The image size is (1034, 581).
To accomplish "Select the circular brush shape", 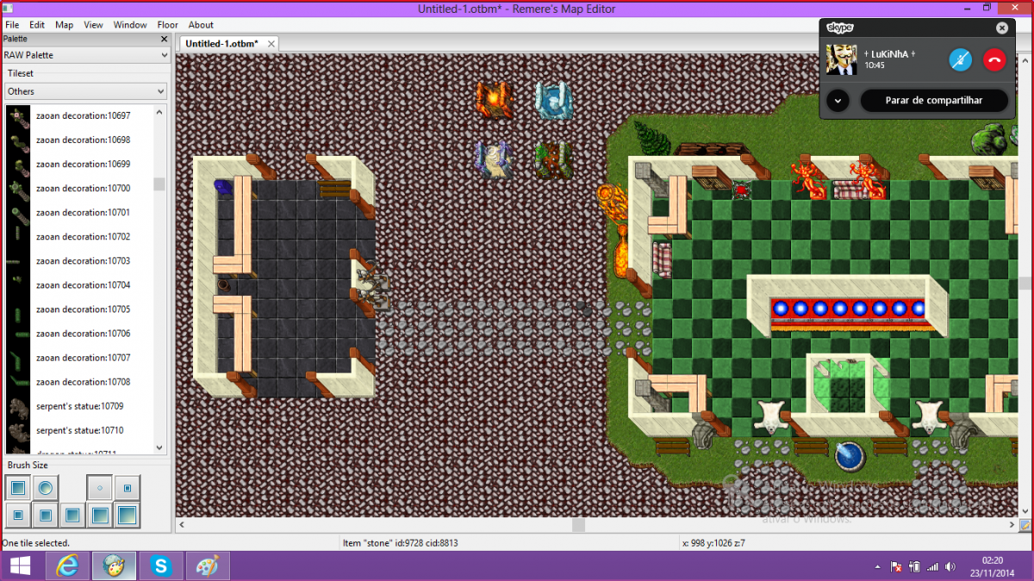I will point(45,489).
